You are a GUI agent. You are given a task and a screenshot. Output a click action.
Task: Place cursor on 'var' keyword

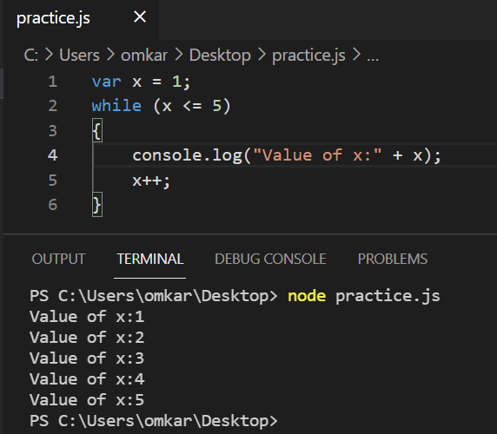[107, 82]
